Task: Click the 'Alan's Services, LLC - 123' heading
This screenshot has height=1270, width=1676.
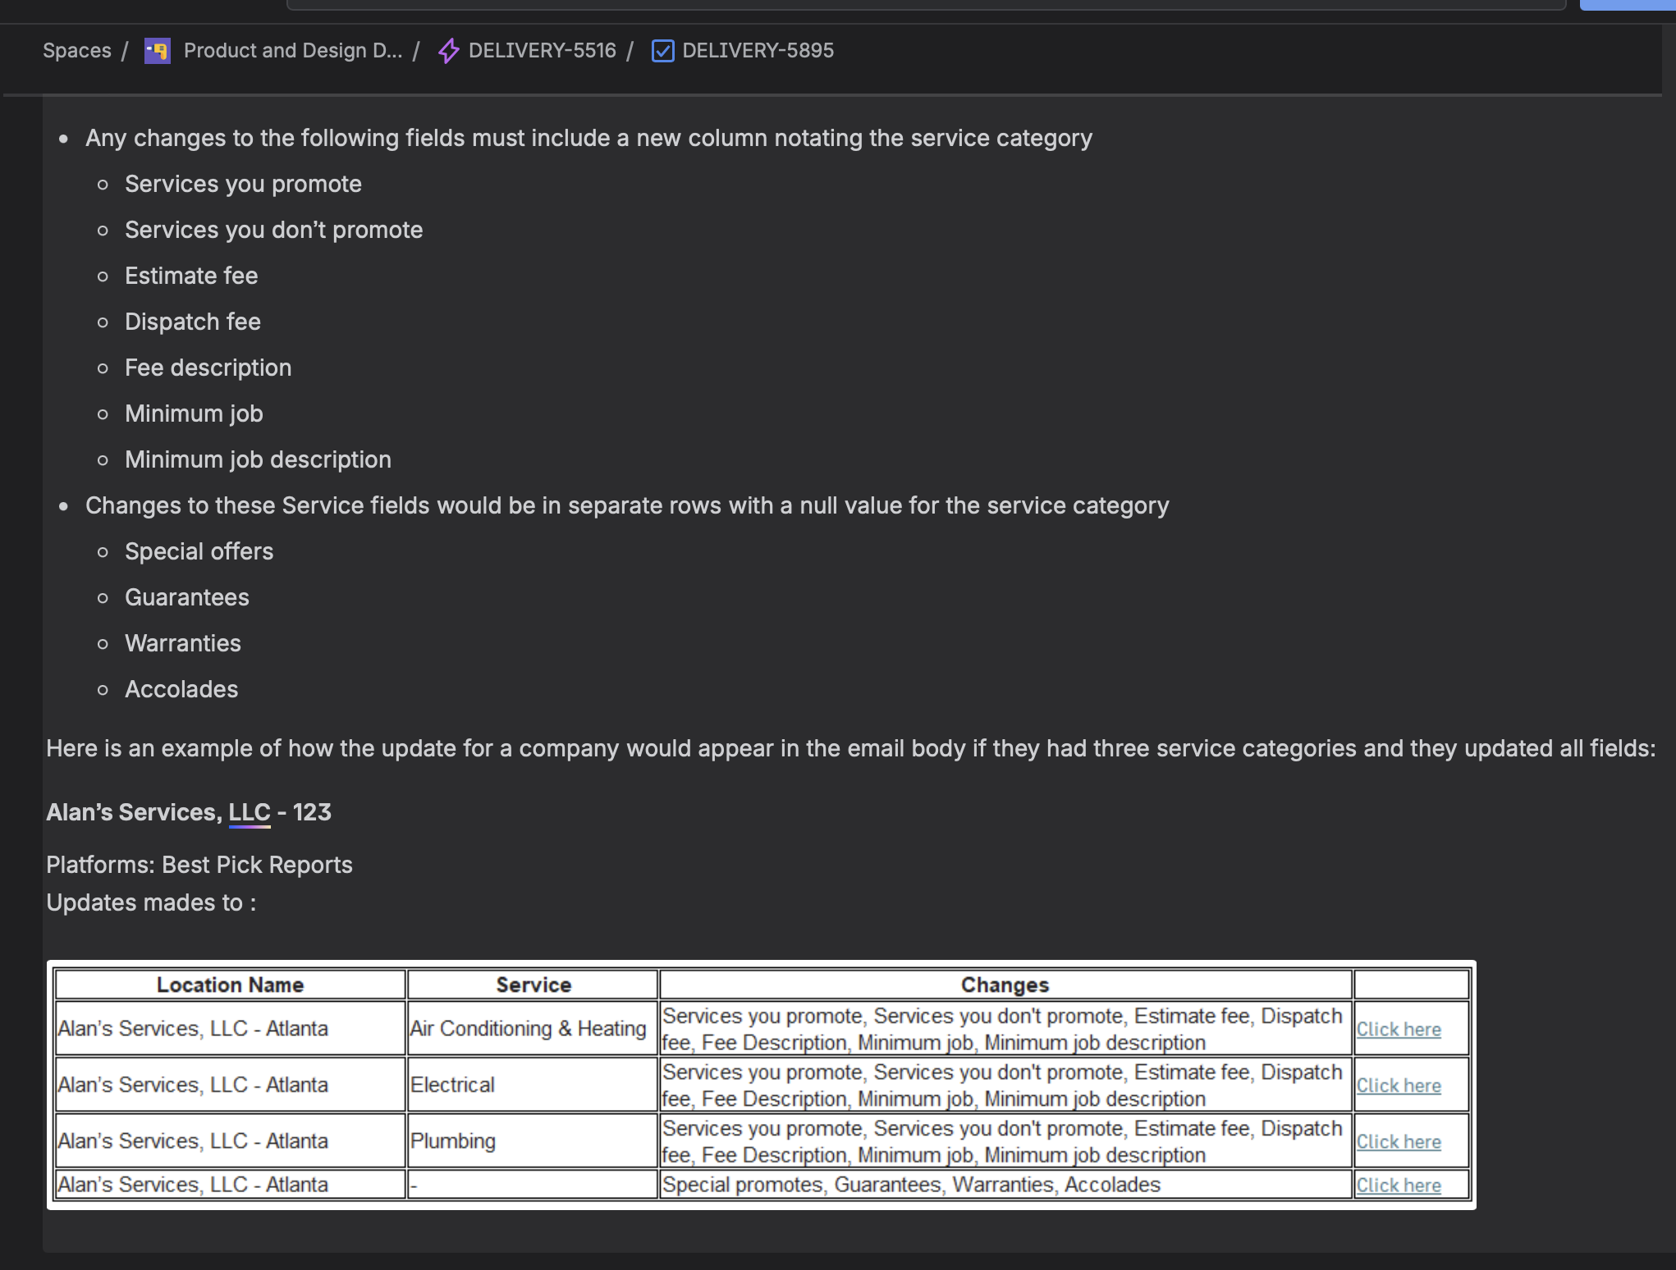Action: tap(189, 812)
